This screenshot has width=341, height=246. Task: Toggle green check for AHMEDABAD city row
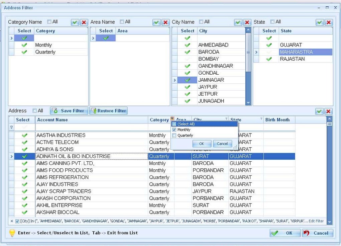pyautogui.click(x=187, y=45)
